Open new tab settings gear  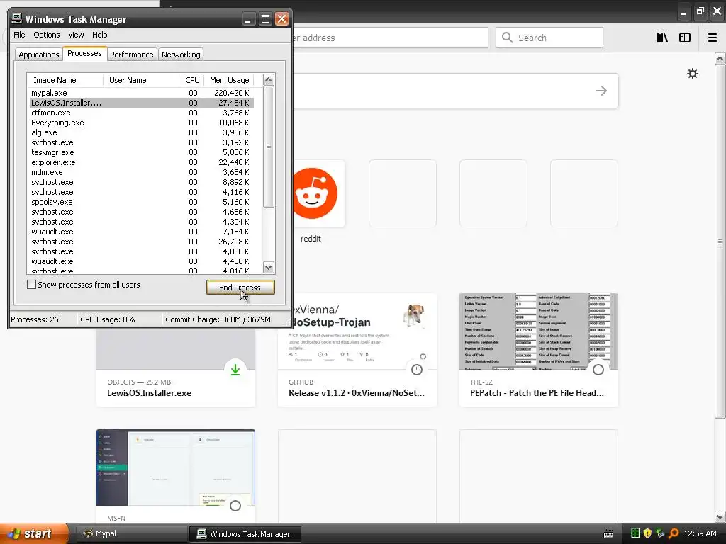tap(692, 74)
